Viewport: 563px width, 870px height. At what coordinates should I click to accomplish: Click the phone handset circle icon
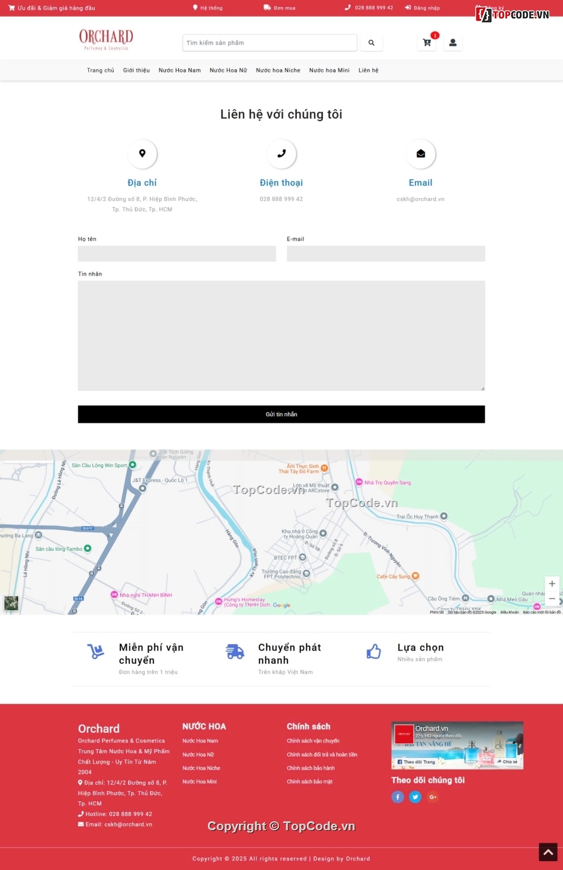tap(281, 154)
